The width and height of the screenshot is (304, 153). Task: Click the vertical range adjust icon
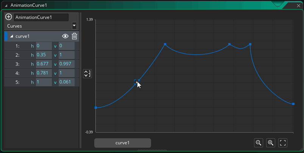click(x=87, y=74)
